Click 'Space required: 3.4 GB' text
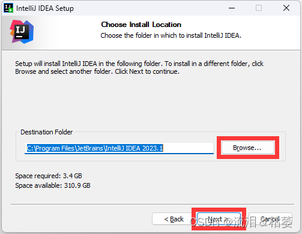 49,176
